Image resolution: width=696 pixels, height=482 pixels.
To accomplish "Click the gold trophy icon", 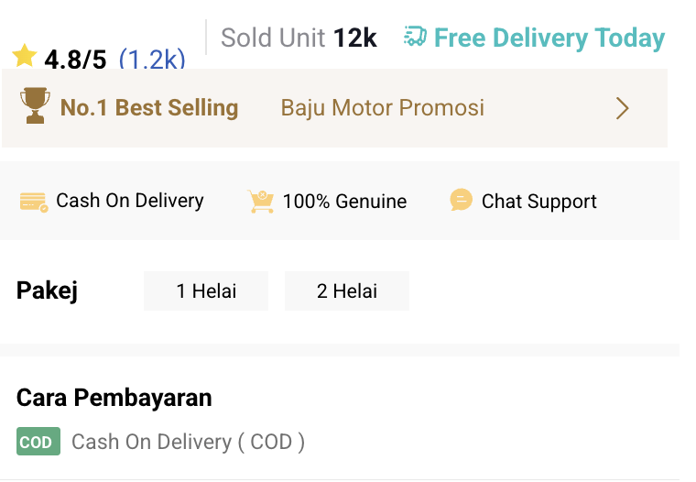I will pos(35,106).
